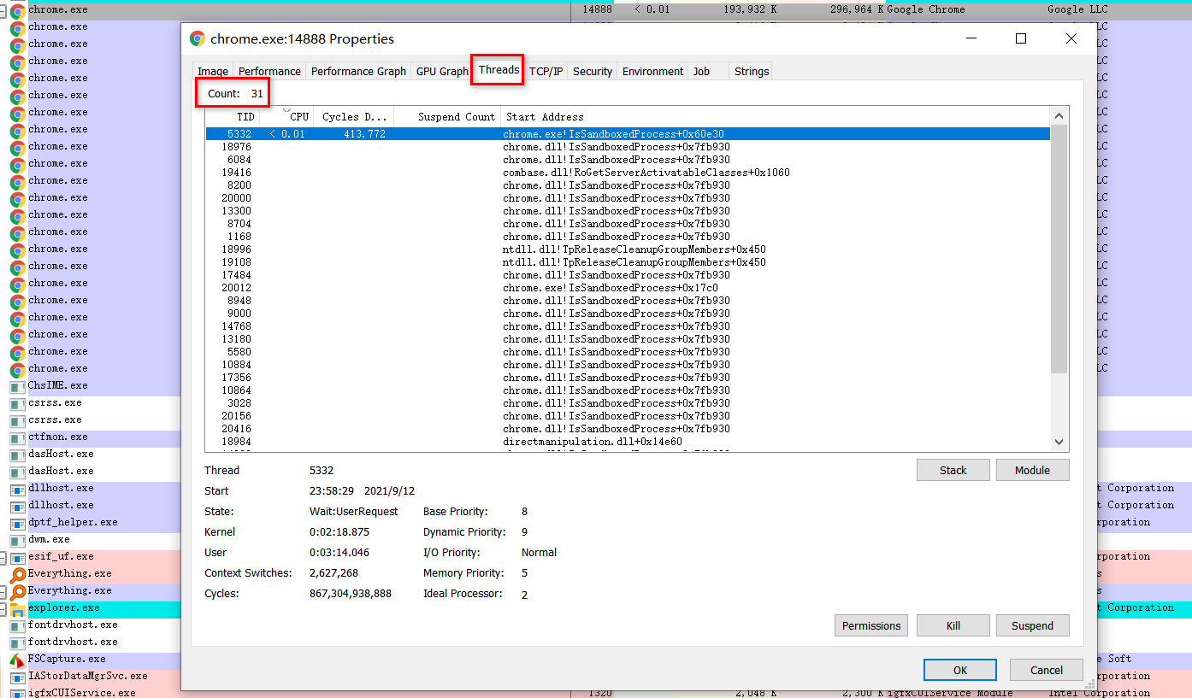Select thread row with TID 5332
The image size is (1192, 698).
coord(628,134)
